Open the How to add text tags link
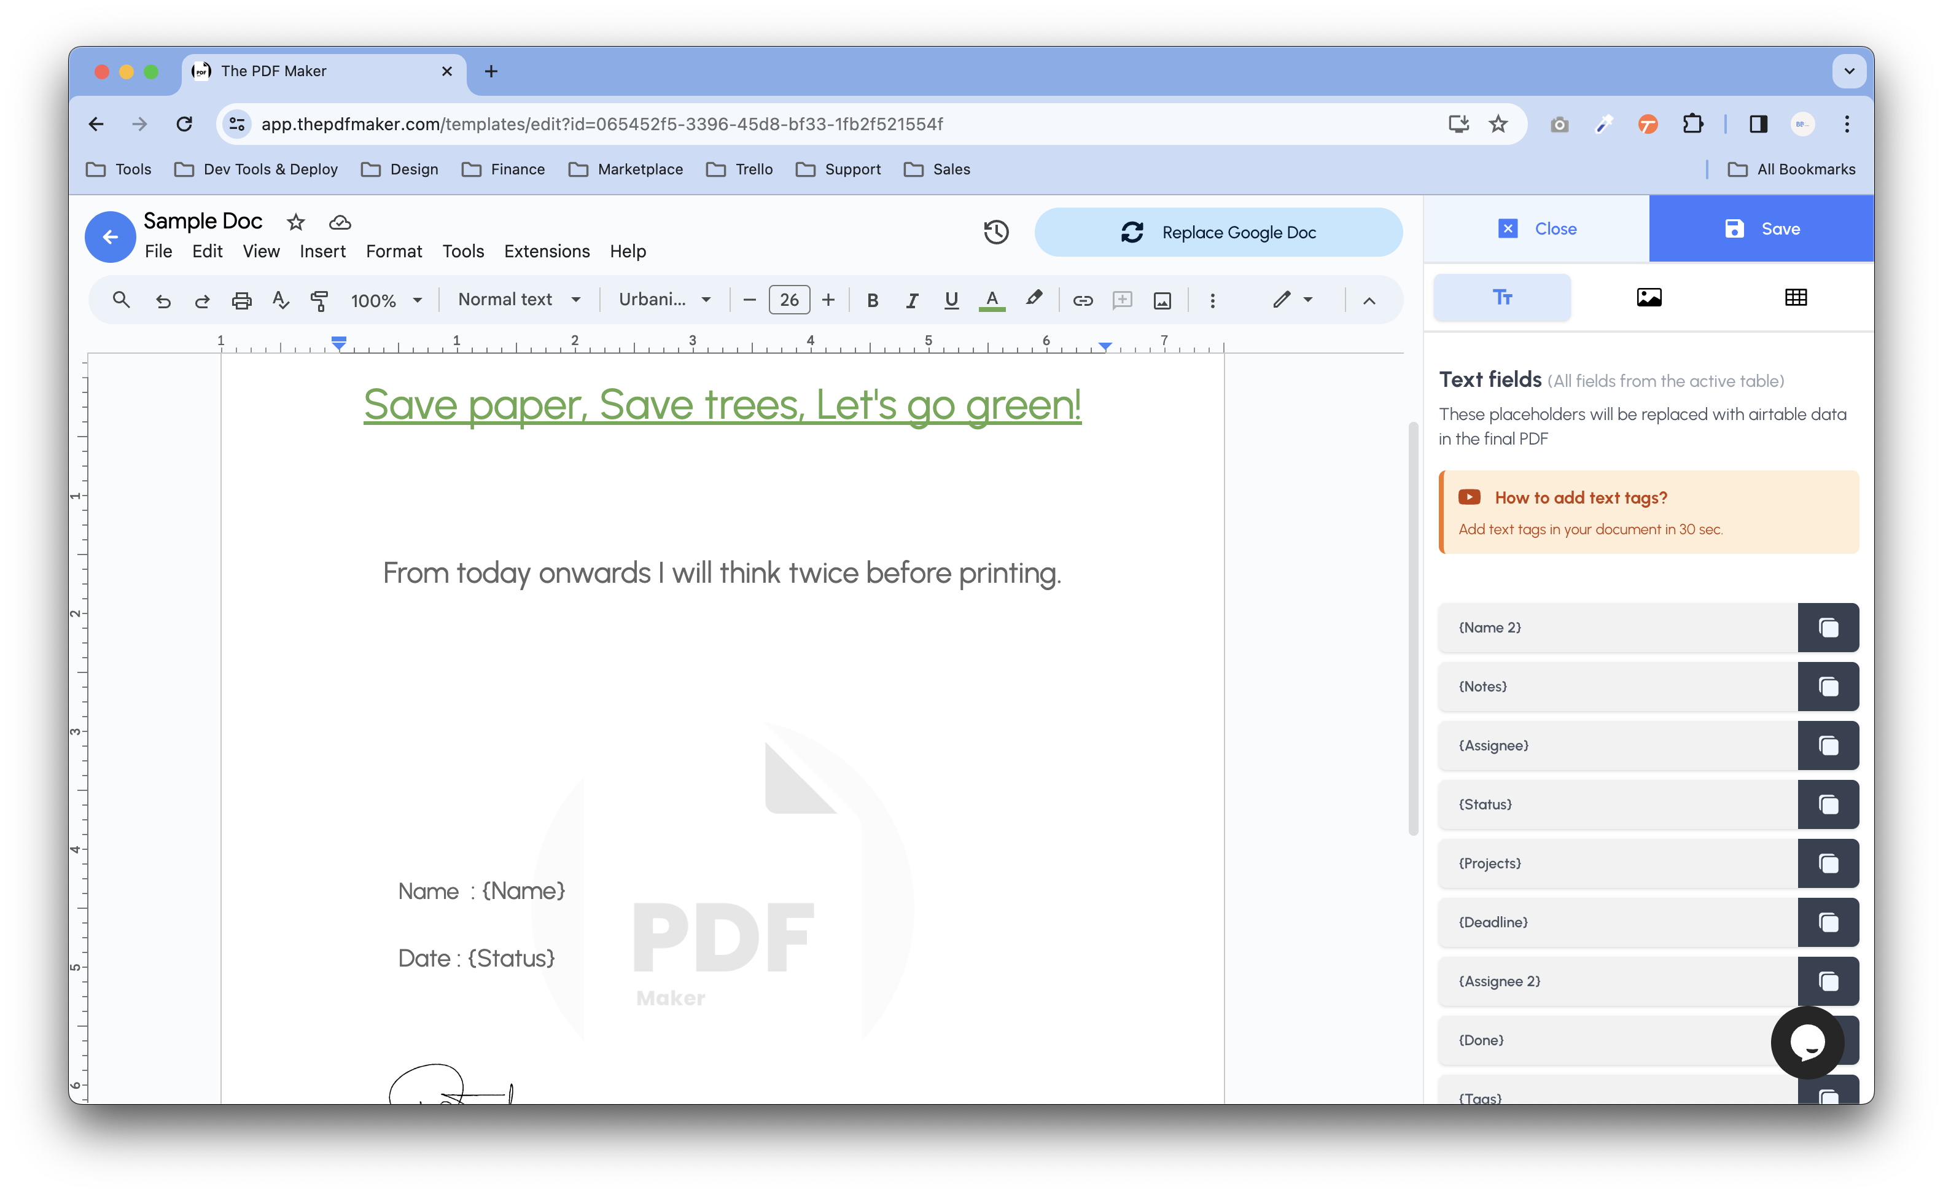The width and height of the screenshot is (1943, 1195). tap(1580, 497)
